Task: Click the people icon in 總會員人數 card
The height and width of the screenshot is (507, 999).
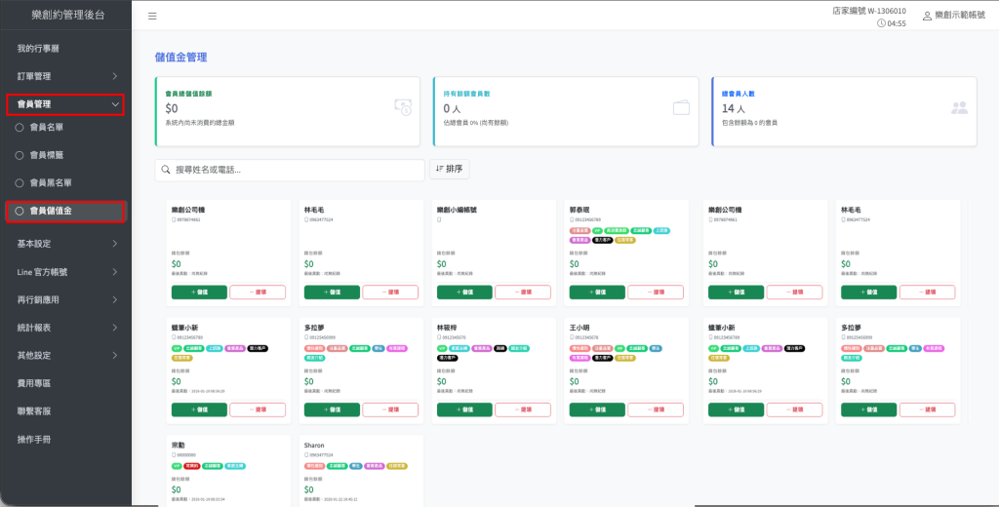Action: pos(960,107)
